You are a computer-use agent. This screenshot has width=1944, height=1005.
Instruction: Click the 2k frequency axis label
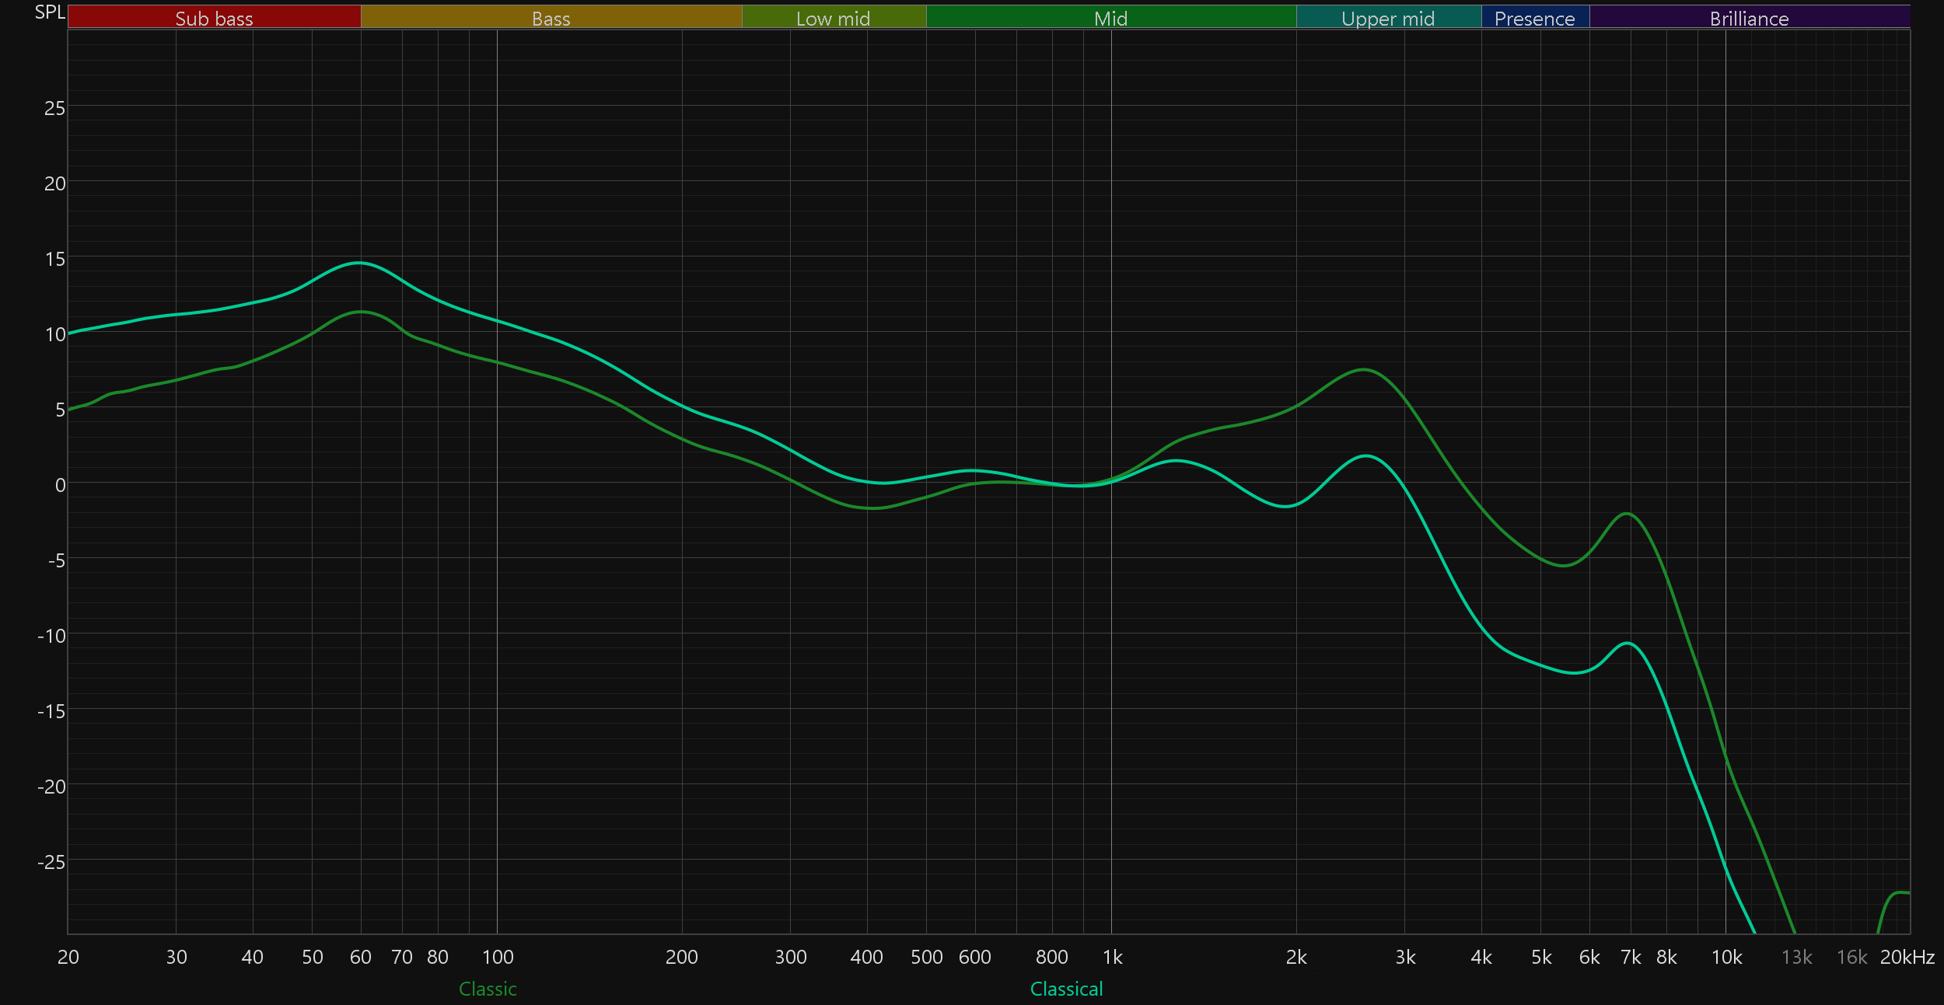pos(1296,957)
